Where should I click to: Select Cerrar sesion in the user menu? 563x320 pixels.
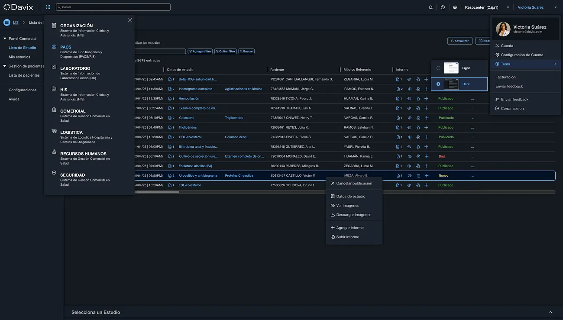(x=512, y=109)
